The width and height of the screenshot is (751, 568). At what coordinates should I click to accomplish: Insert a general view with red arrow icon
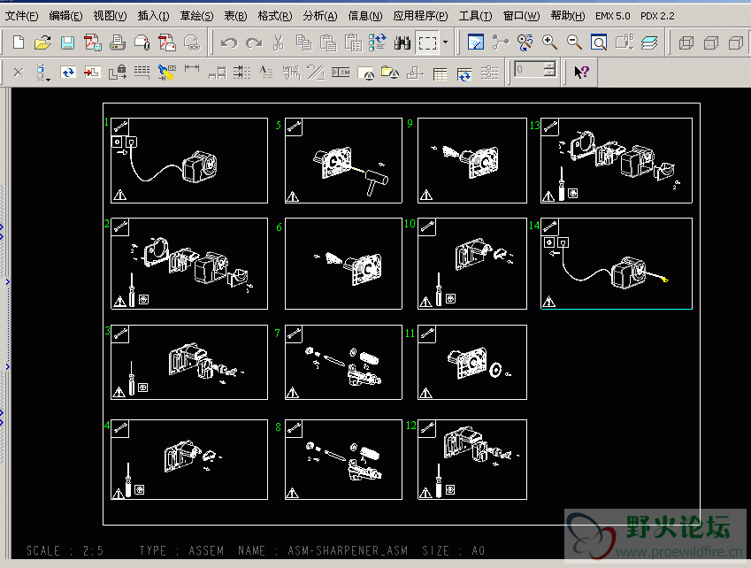click(x=92, y=73)
